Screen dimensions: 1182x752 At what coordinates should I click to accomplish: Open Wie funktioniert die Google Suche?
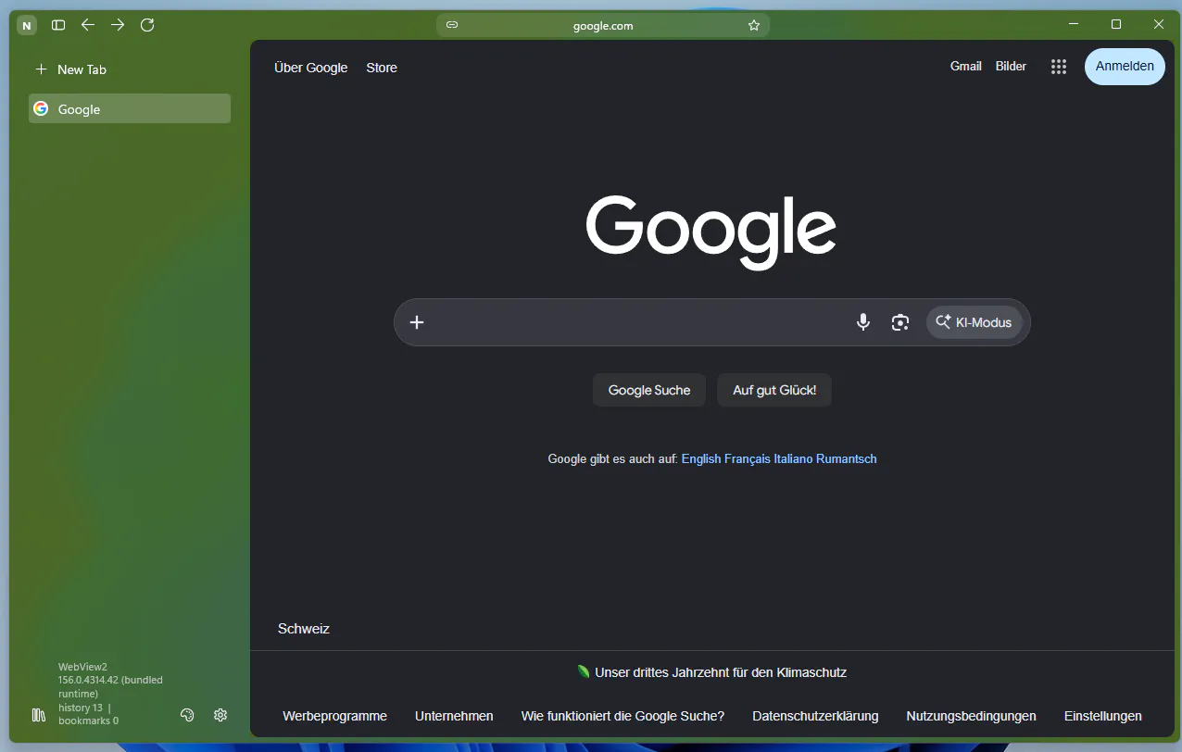tap(622, 716)
